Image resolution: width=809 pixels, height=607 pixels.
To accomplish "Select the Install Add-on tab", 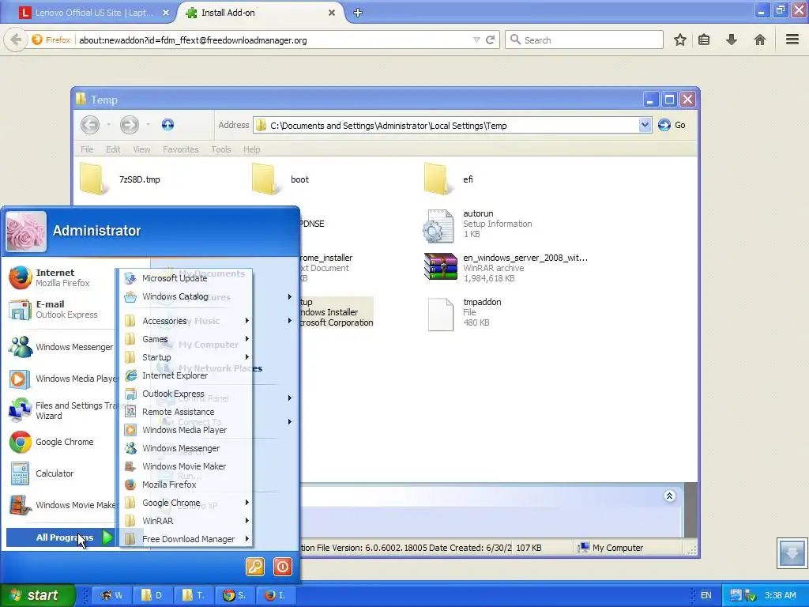I will [261, 13].
